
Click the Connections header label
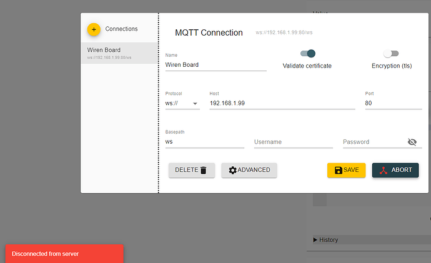click(x=121, y=29)
